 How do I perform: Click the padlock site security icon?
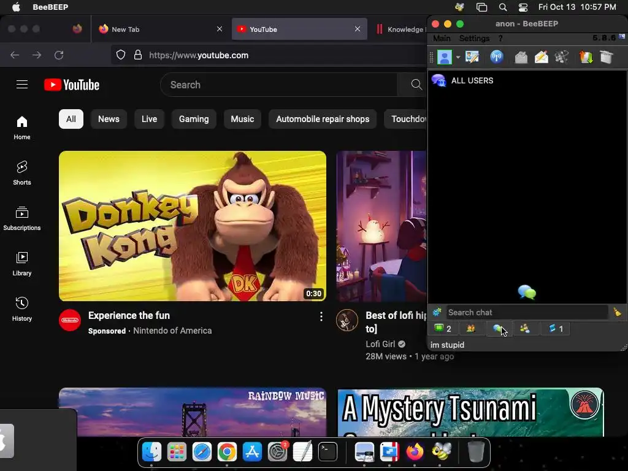[x=138, y=55]
